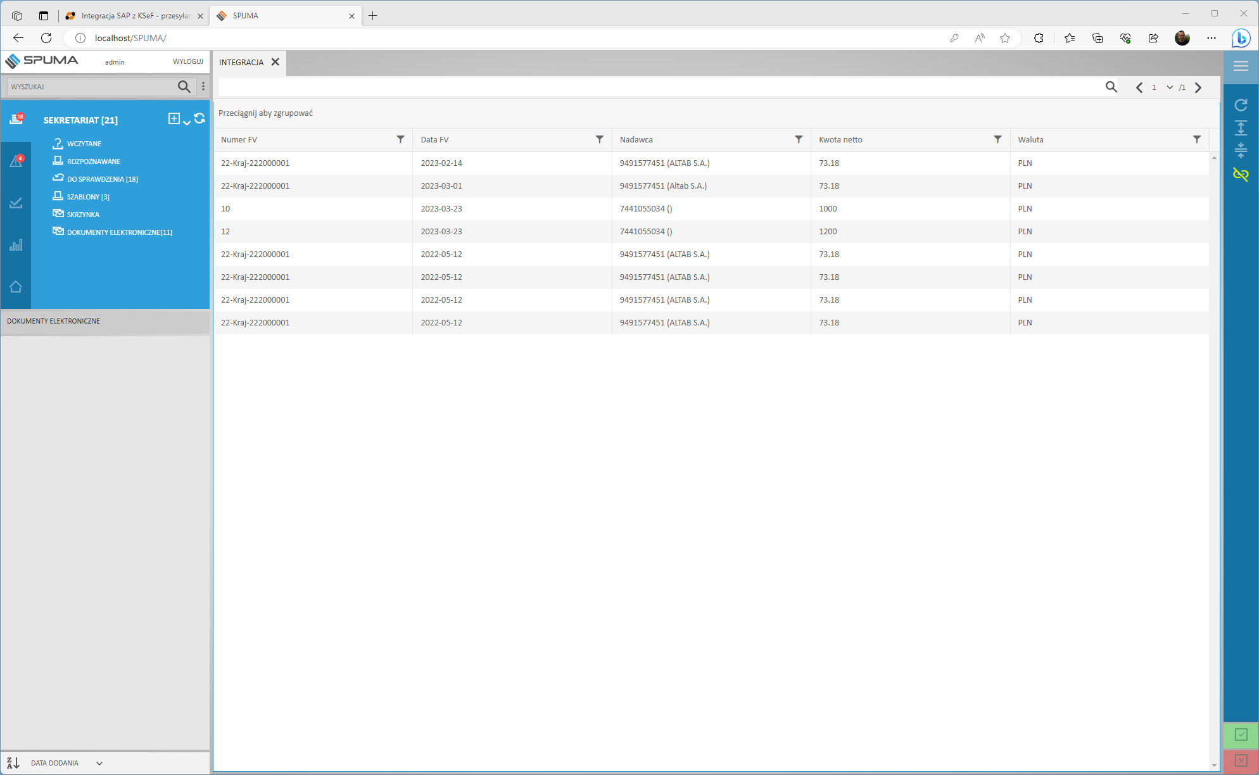Open filter for the Nadawca column
This screenshot has width=1259, height=775.
(799, 139)
